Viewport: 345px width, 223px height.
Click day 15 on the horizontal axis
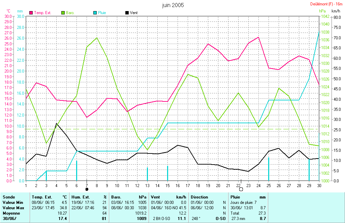pos(167,185)
